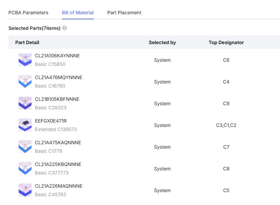Click the CL21A476MQYNNNE part image
Viewport: 280px width, 205px height.
(25, 81)
